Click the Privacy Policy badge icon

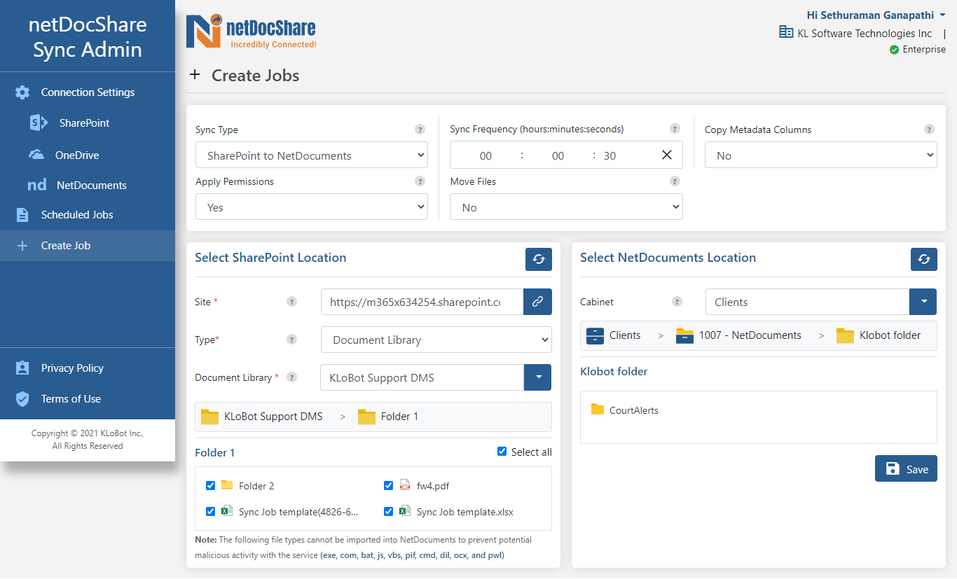[22, 368]
